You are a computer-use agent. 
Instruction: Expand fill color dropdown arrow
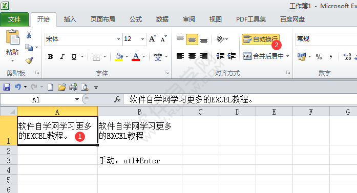127,56
